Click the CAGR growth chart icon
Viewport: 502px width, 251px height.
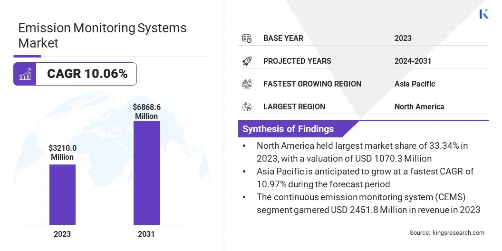pos(25,74)
